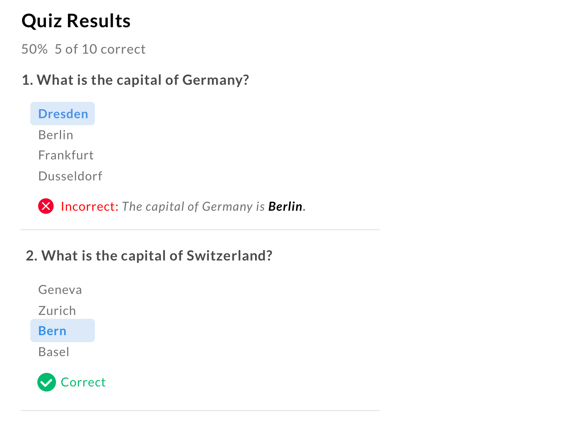584x423 pixels.
Task: Click the green checkmark correct icon
Action: coord(46,382)
